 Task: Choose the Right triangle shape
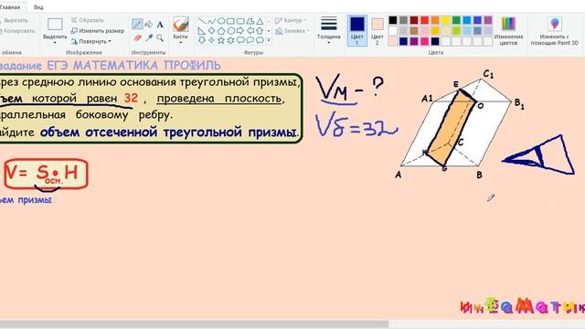[x=202, y=30]
